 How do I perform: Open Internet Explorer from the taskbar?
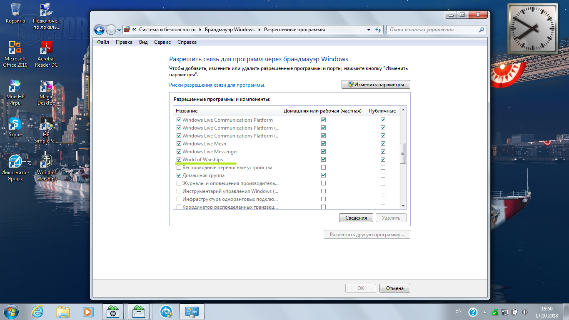pos(38,311)
